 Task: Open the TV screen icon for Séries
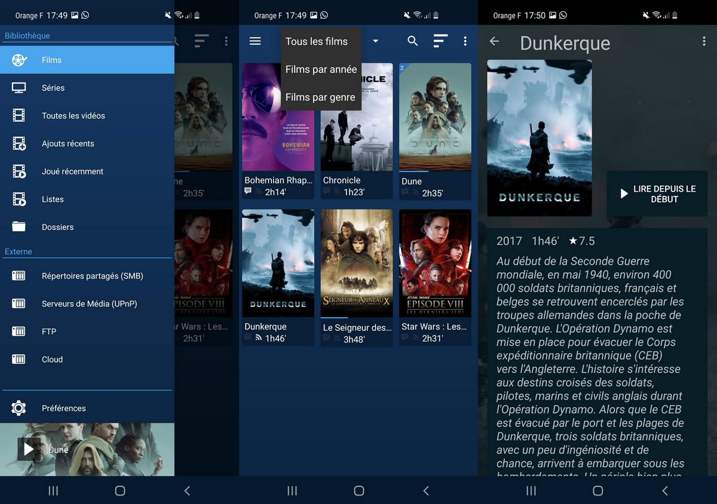point(19,88)
